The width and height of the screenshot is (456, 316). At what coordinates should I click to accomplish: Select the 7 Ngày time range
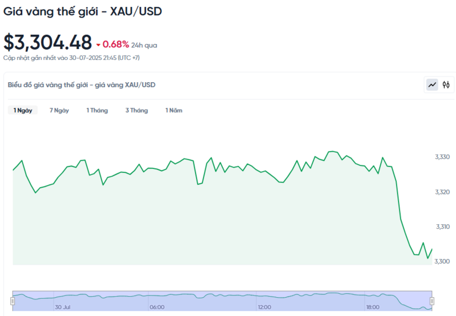pyautogui.click(x=59, y=111)
